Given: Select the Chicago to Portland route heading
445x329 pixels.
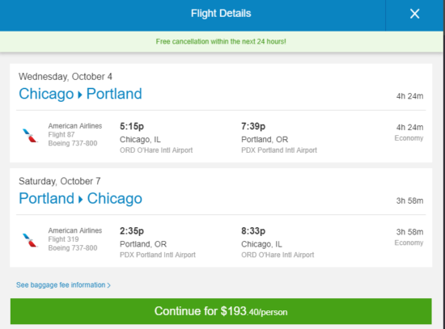Looking at the screenshot, I should coord(80,94).
